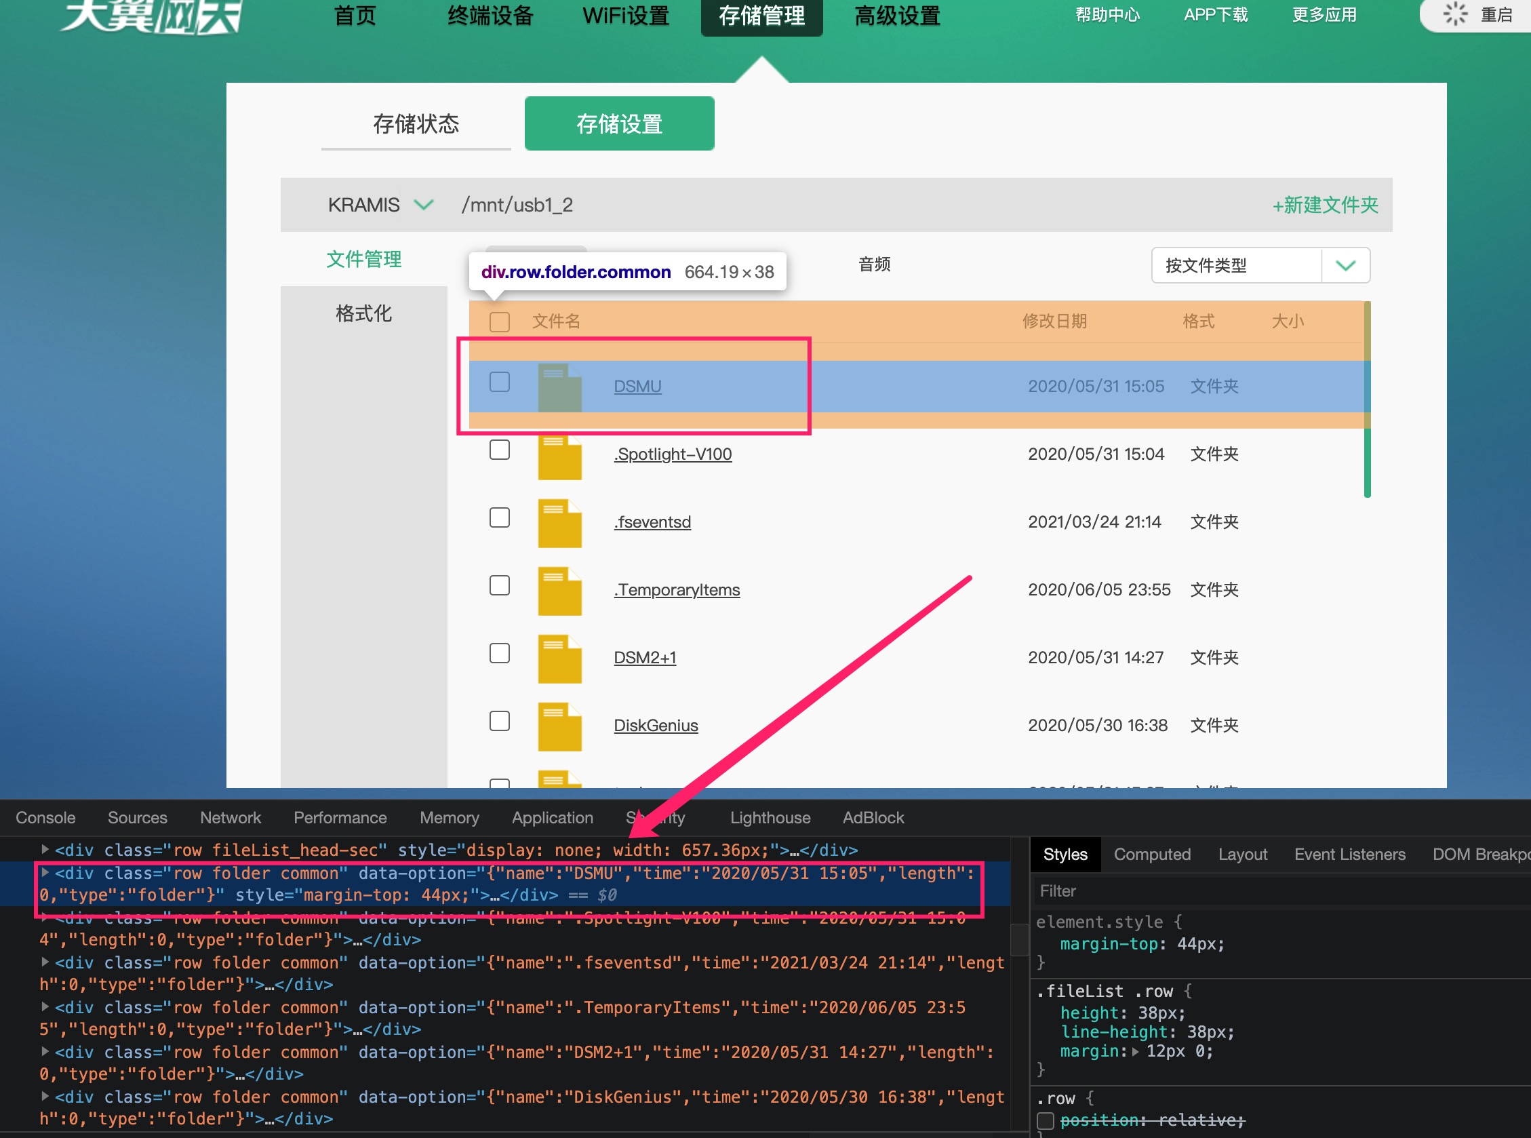This screenshot has width=1531, height=1138.
Task: Switch to the AdBlock DevTools tab
Action: (x=873, y=818)
